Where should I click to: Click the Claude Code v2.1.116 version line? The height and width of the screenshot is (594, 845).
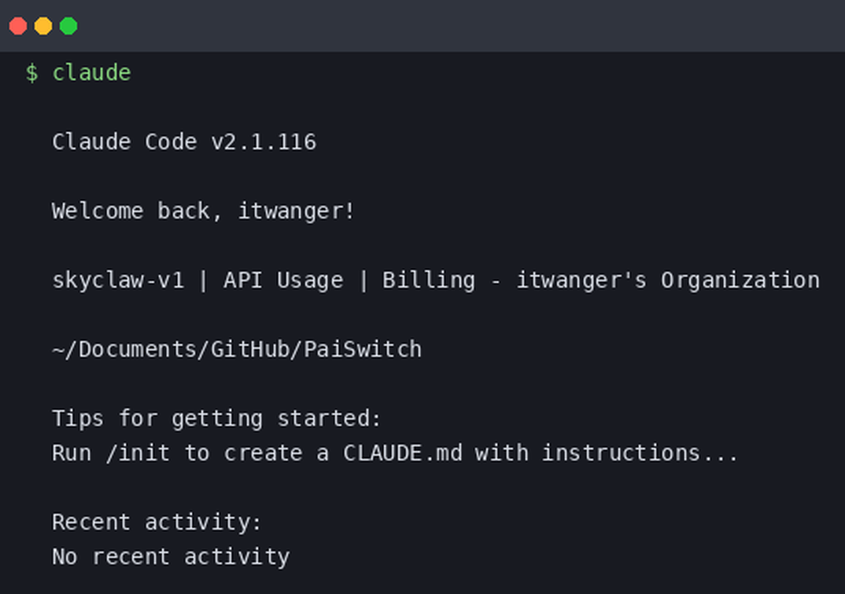click(184, 142)
